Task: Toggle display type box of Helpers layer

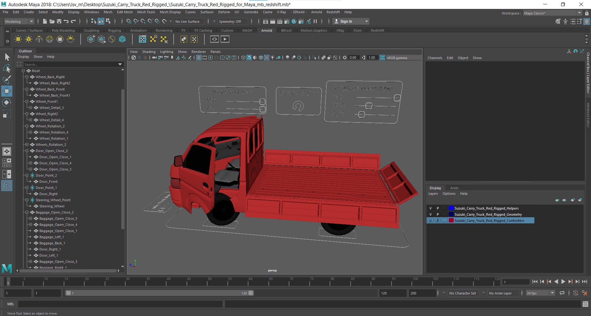Action: 444,208
